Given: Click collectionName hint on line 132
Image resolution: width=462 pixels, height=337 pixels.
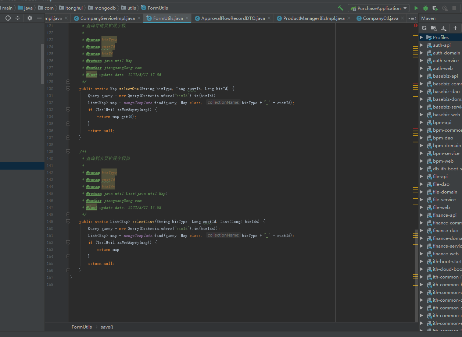Looking at the screenshot, I should click(223, 102).
